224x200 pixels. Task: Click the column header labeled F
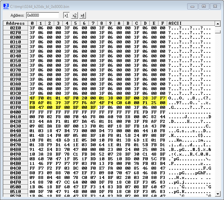[x=163, y=23]
